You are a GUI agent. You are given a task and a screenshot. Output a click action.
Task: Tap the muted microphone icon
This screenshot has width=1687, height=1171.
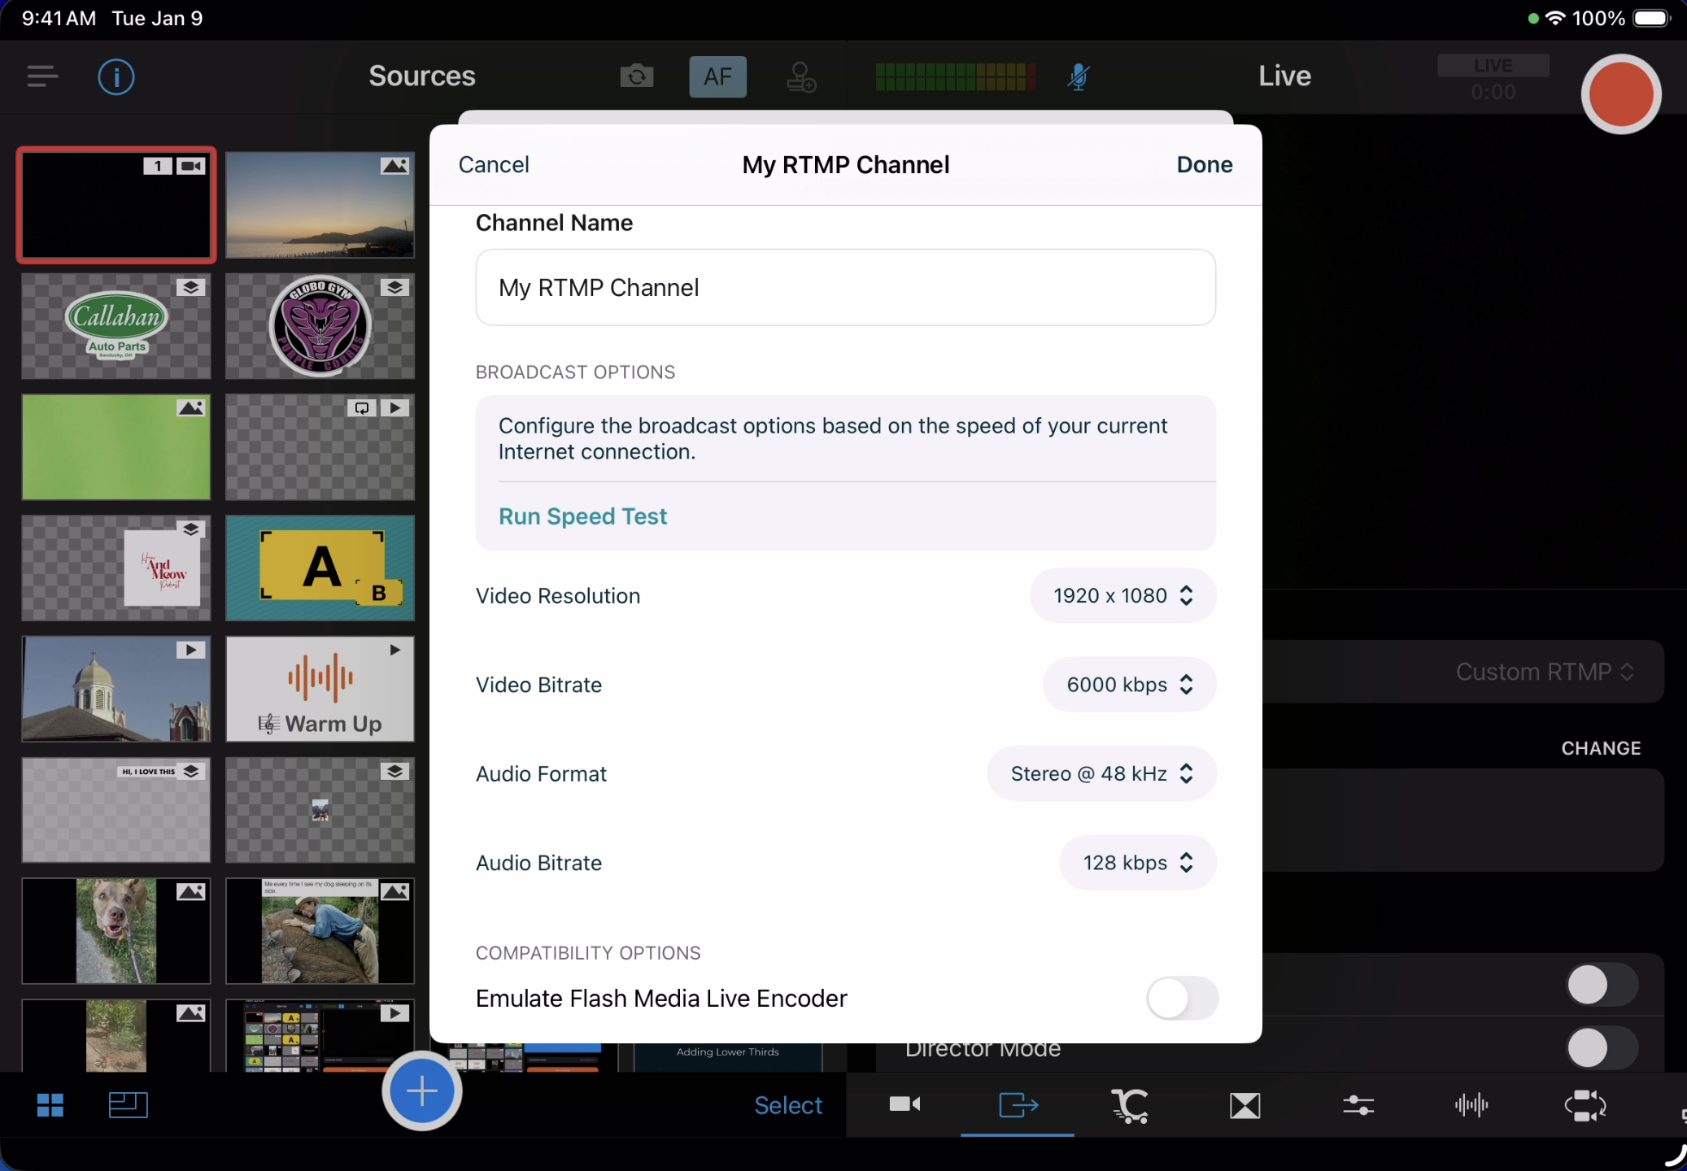pyautogui.click(x=1079, y=77)
